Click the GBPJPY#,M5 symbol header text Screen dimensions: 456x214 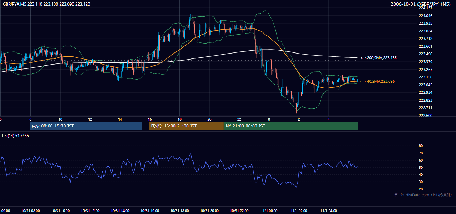point(46,4)
